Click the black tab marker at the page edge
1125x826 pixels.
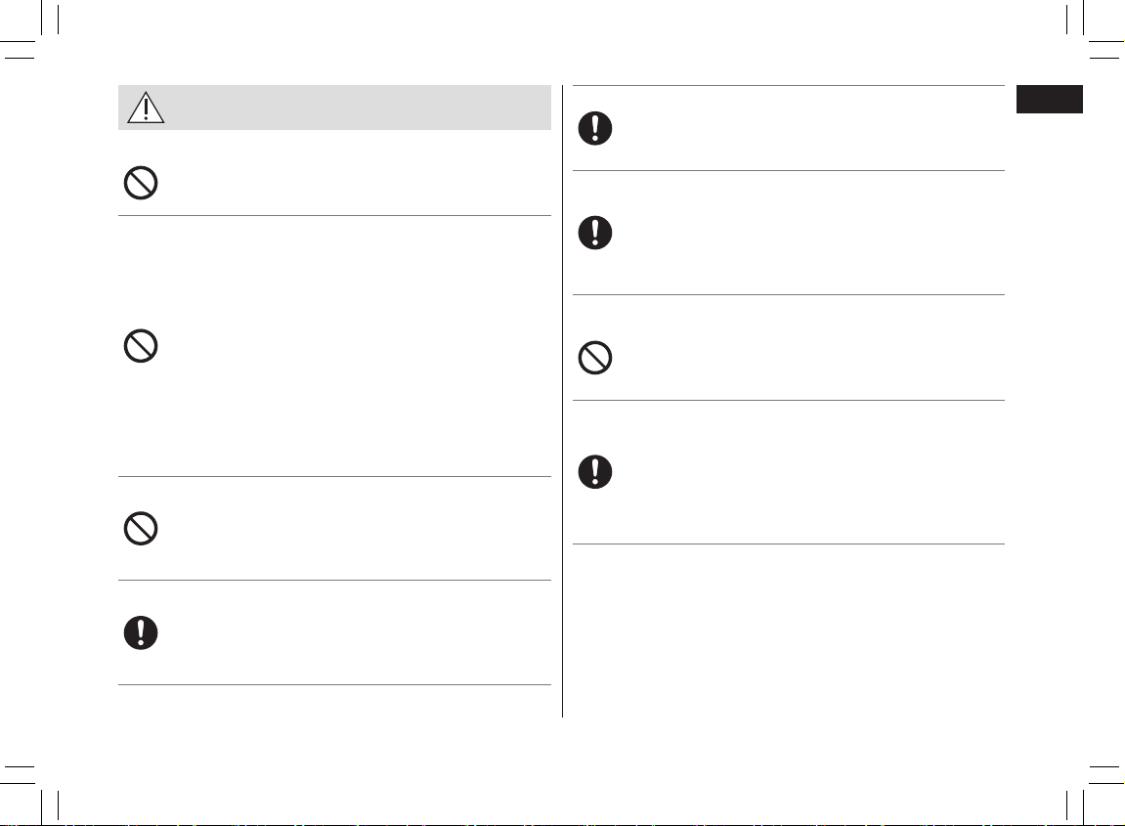tap(1049, 99)
